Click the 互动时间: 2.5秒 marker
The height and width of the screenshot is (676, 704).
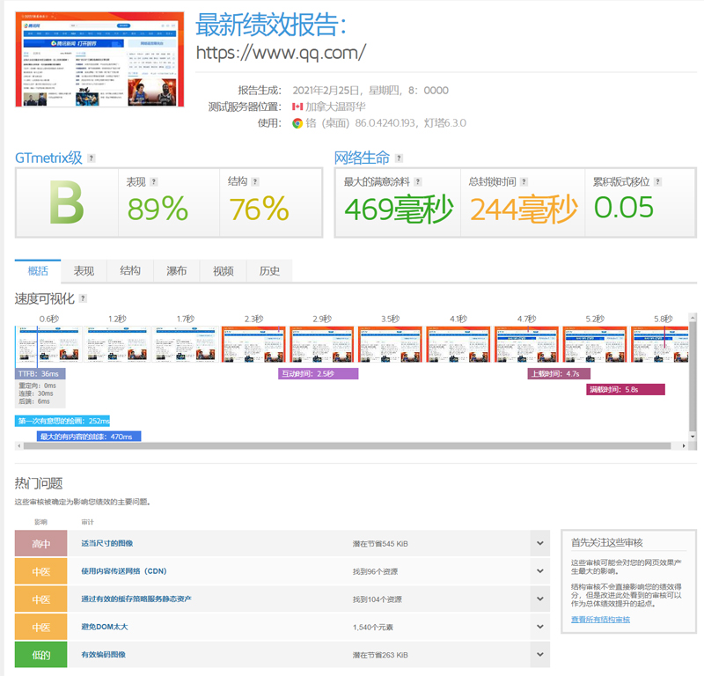pos(318,374)
